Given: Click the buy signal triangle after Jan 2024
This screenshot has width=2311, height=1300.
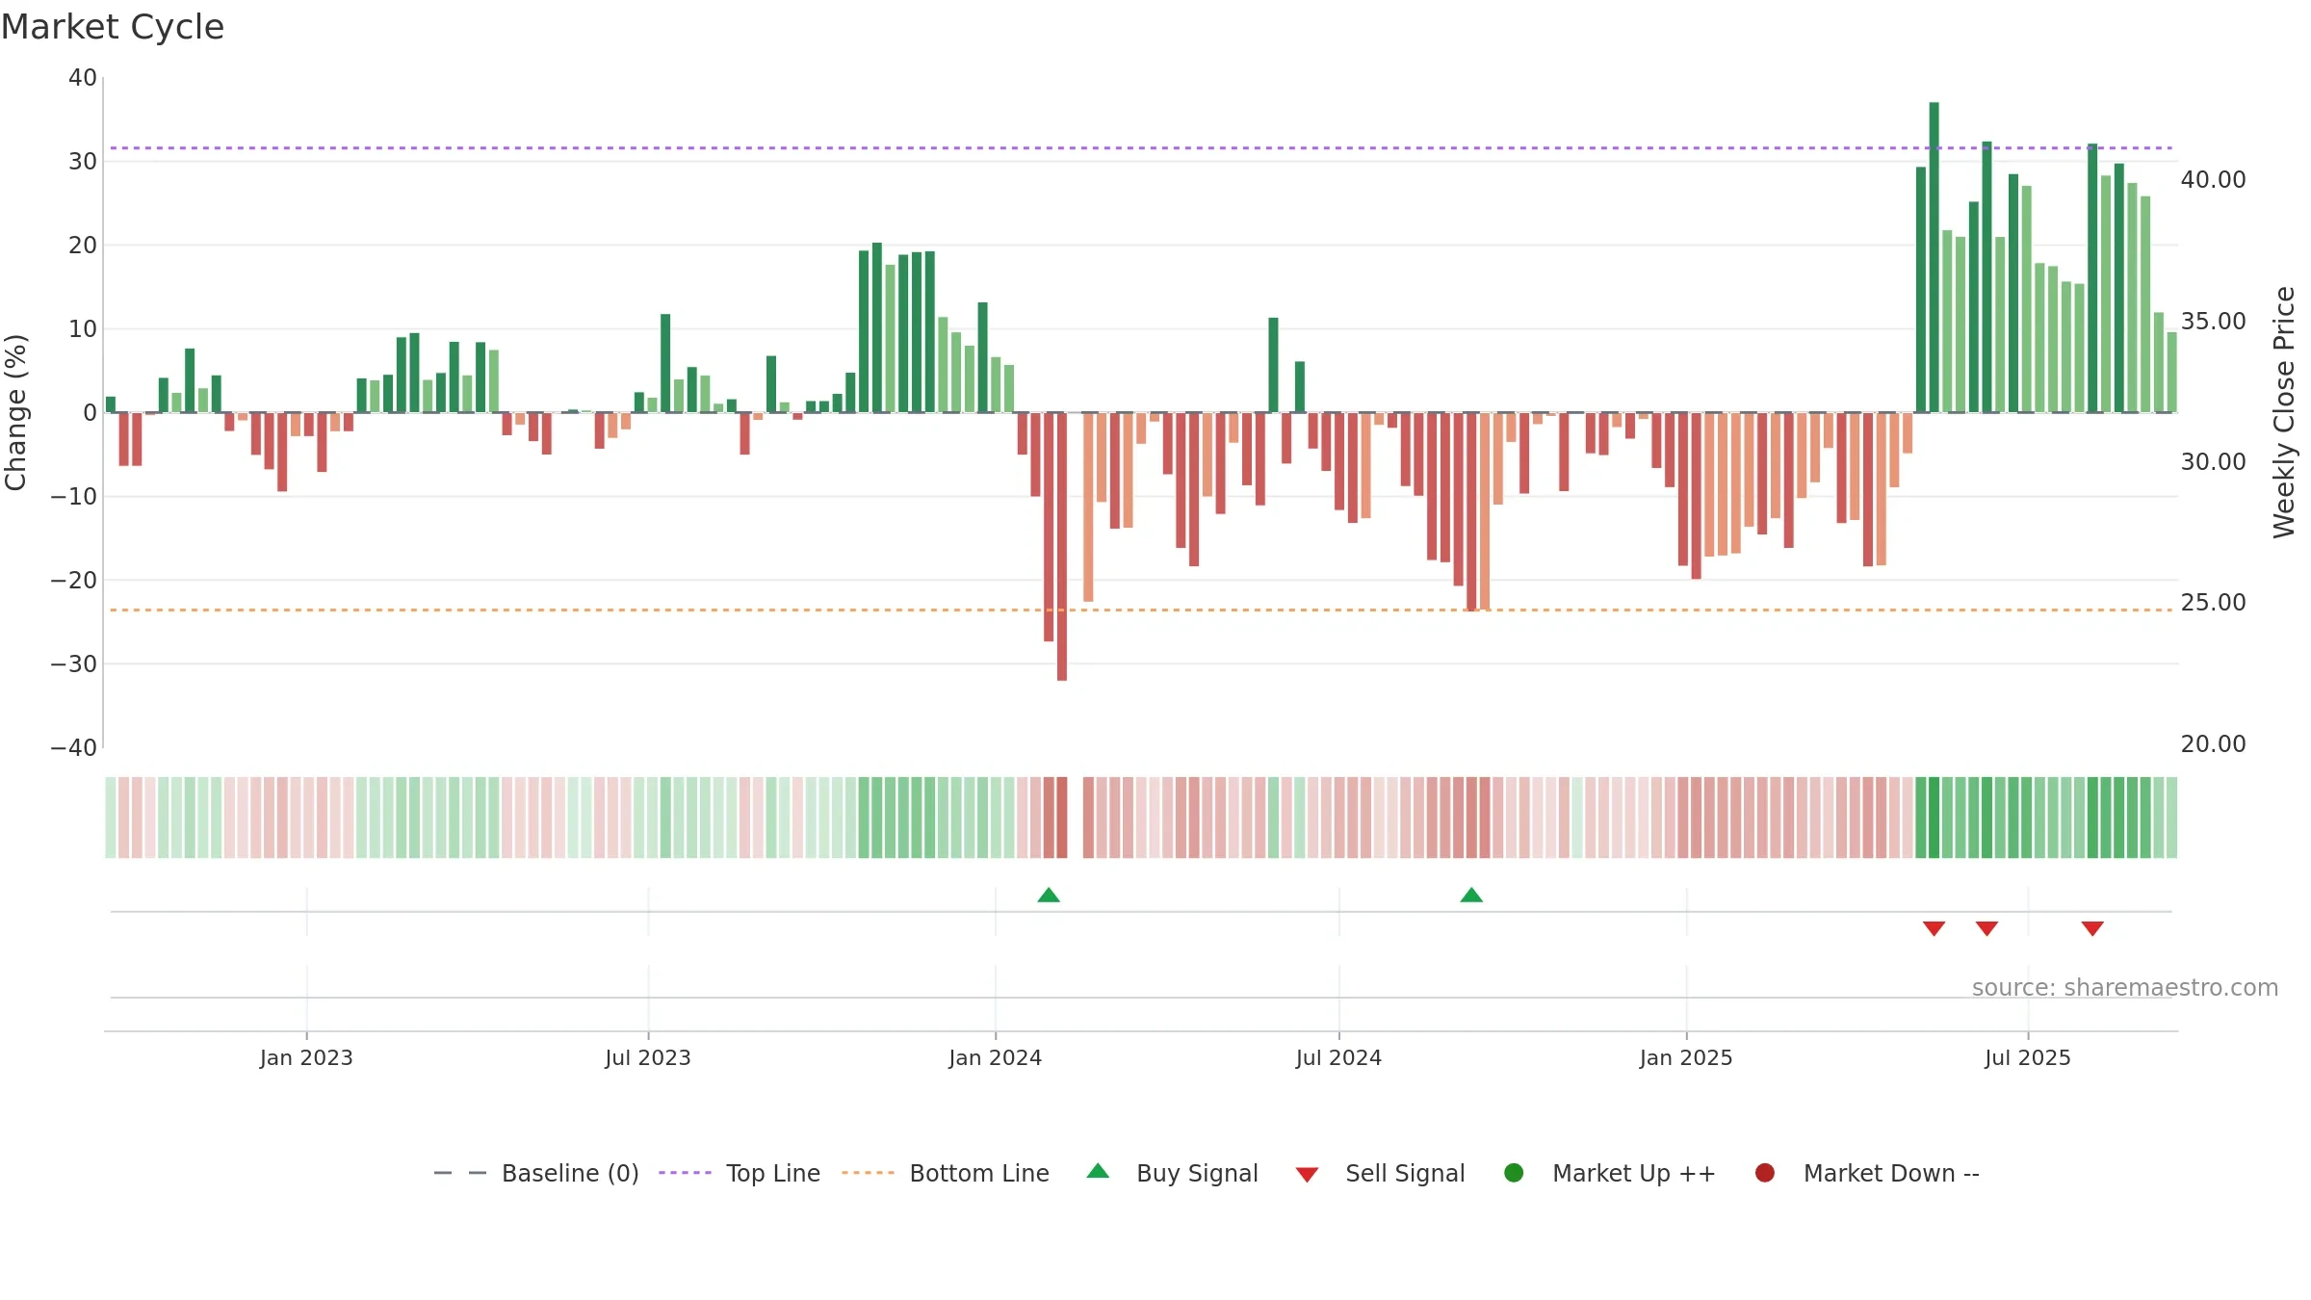Looking at the screenshot, I should 1049,896.
